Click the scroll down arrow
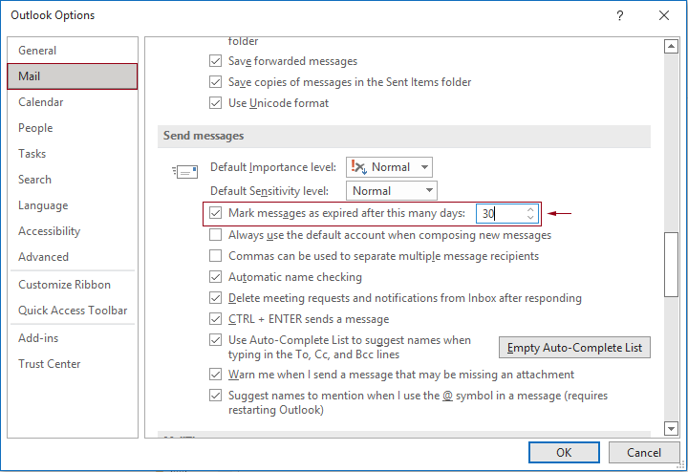Image resolution: width=688 pixels, height=472 pixels. [x=670, y=429]
